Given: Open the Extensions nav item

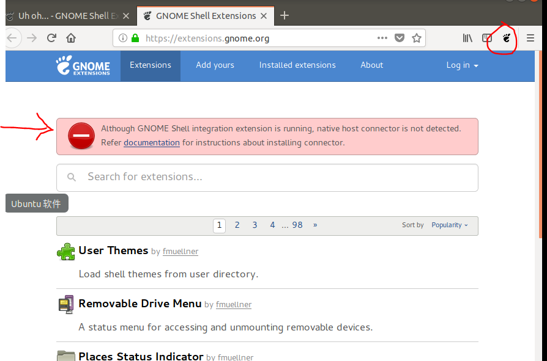Looking at the screenshot, I should [151, 65].
